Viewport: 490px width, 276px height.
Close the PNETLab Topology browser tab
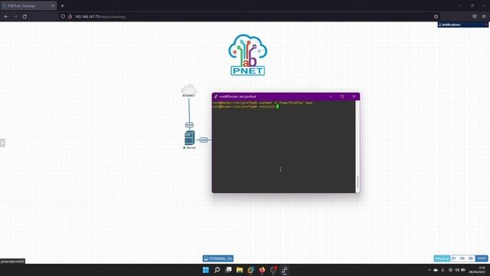(53, 5)
